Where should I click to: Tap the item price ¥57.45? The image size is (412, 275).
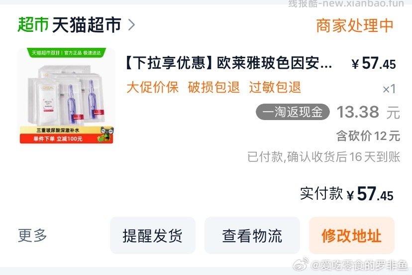[x=374, y=63]
